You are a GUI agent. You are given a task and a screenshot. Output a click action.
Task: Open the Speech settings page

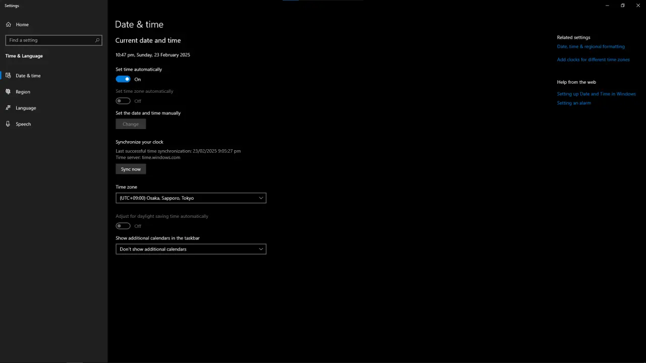coord(53,124)
